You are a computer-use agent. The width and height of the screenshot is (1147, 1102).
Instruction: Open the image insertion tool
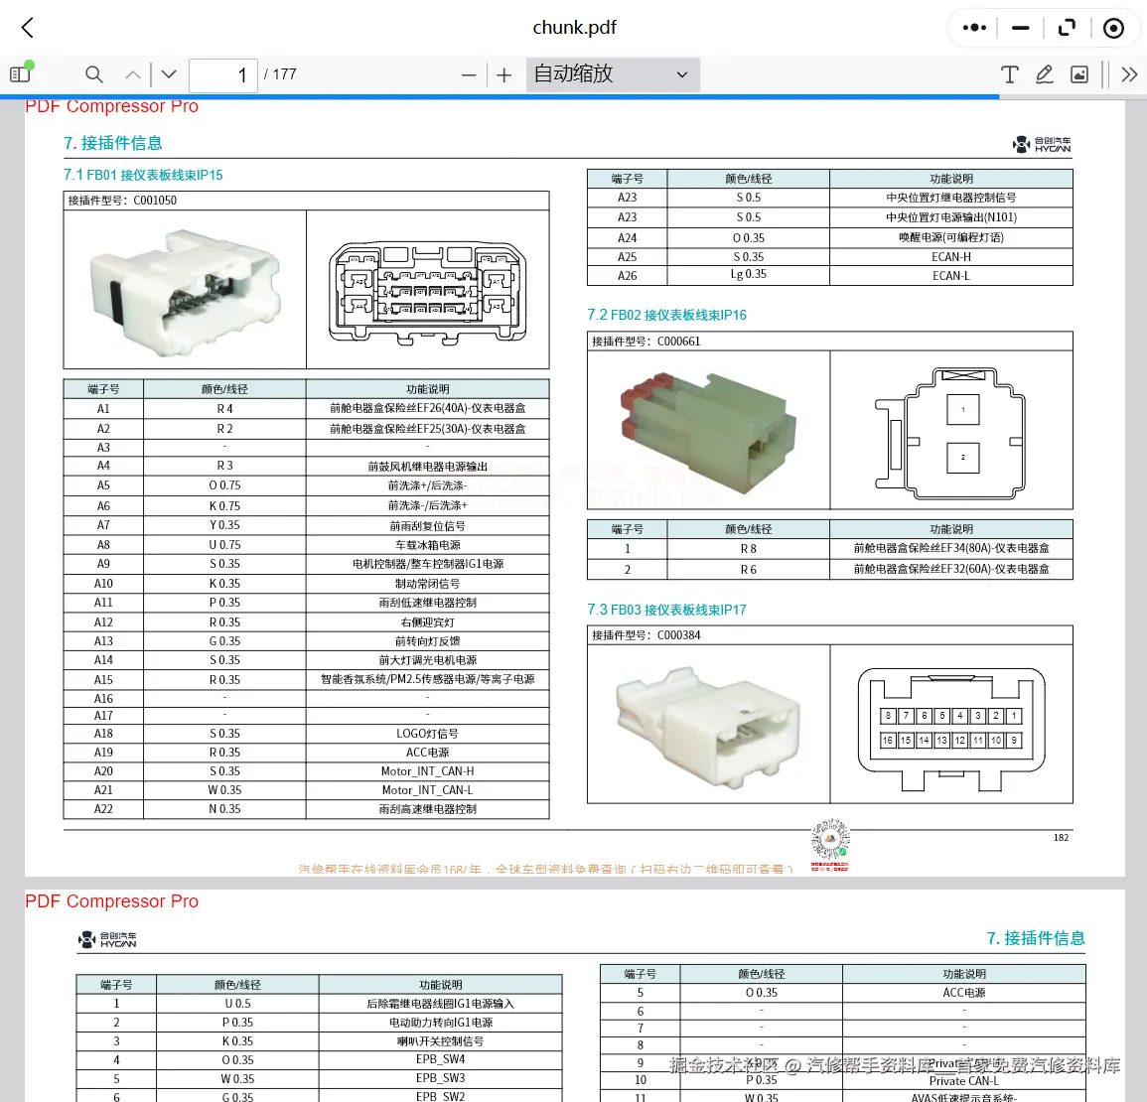tap(1078, 74)
